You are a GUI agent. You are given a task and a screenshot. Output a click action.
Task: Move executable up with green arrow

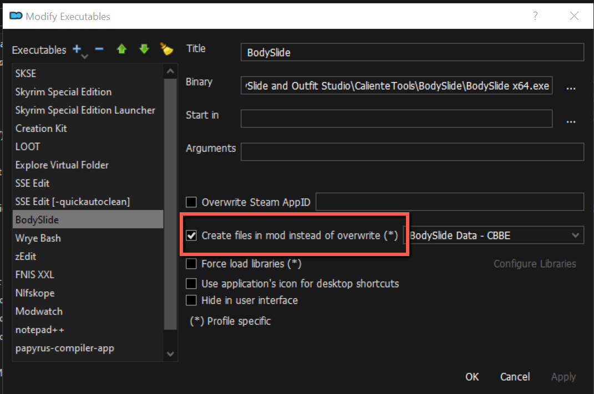(121, 49)
